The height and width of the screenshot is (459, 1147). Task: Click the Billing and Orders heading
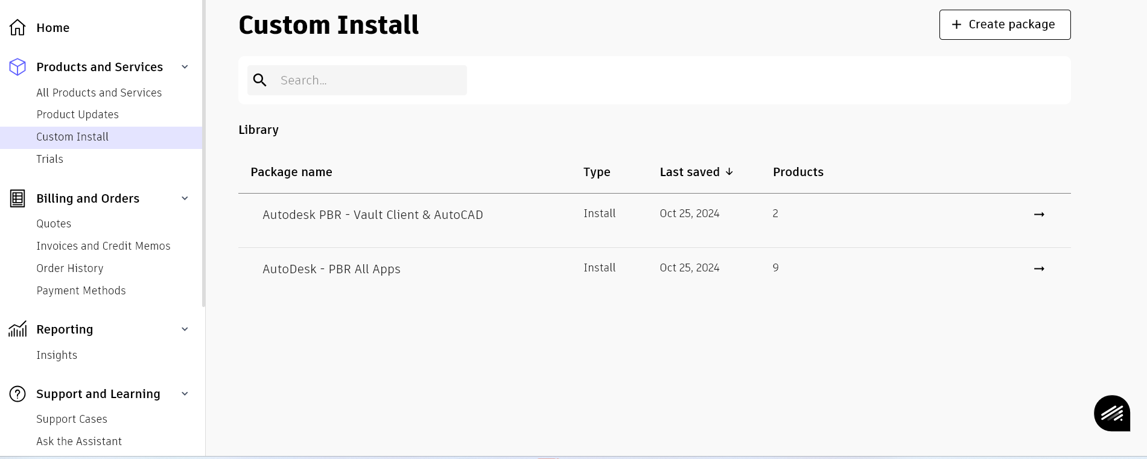(x=87, y=198)
